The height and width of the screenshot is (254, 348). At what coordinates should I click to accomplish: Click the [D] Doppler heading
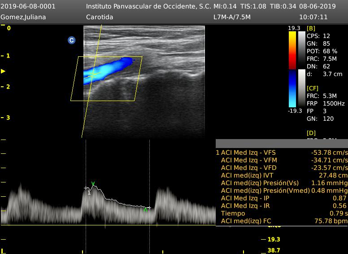[x=311, y=133]
